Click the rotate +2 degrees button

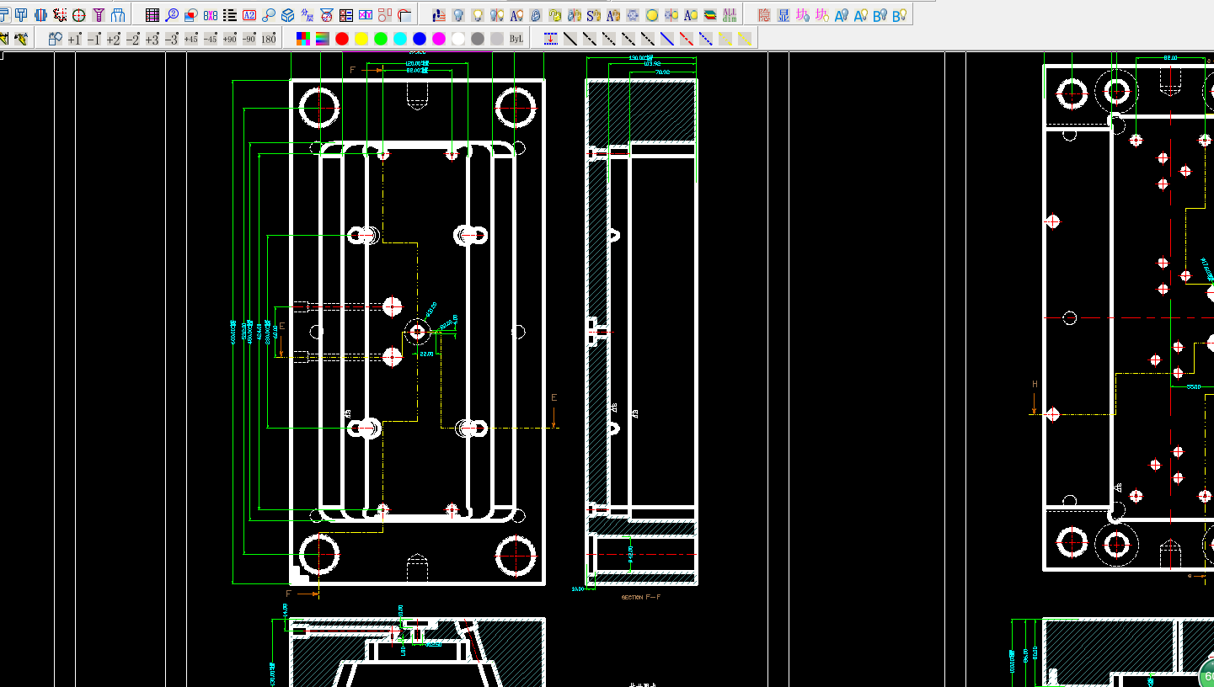tap(113, 39)
